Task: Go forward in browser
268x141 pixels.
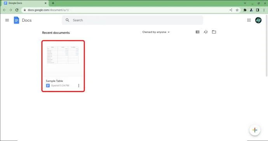Action: (x=10, y=10)
